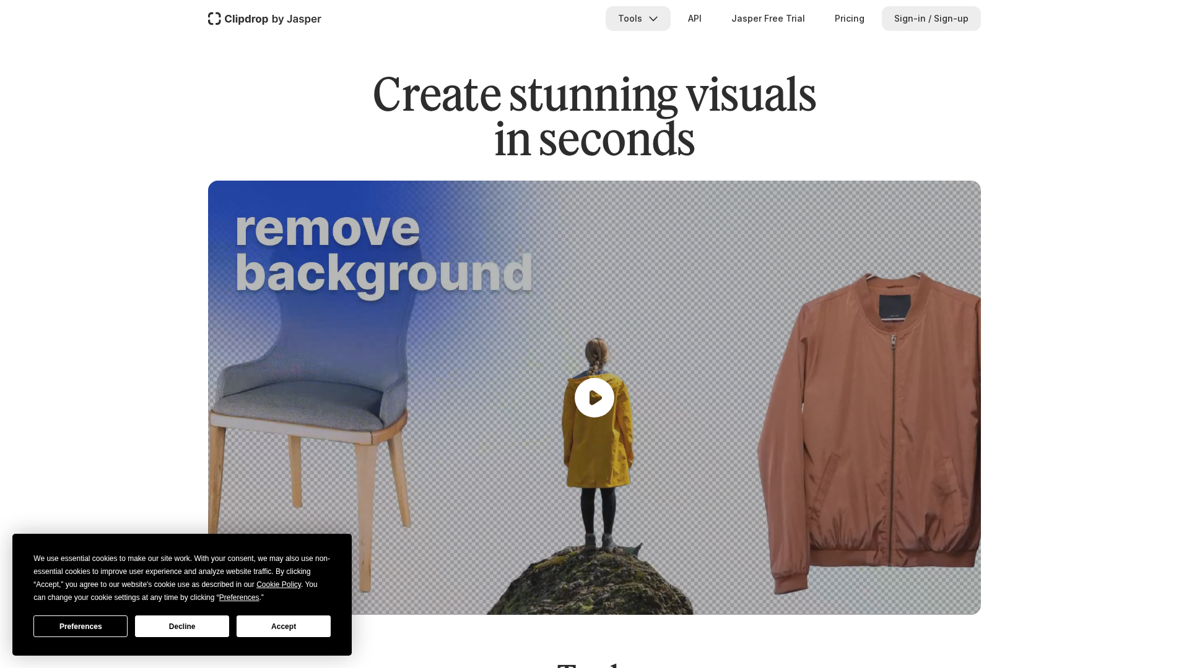The height and width of the screenshot is (668, 1189).
Task: Decline non-essential cookies
Action: 182,627
